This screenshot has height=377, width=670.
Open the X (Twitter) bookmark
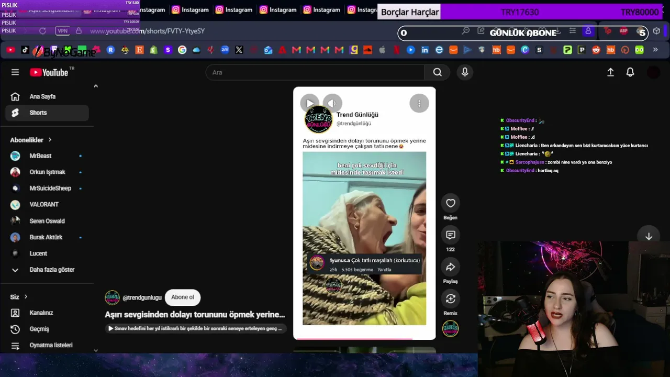(239, 50)
